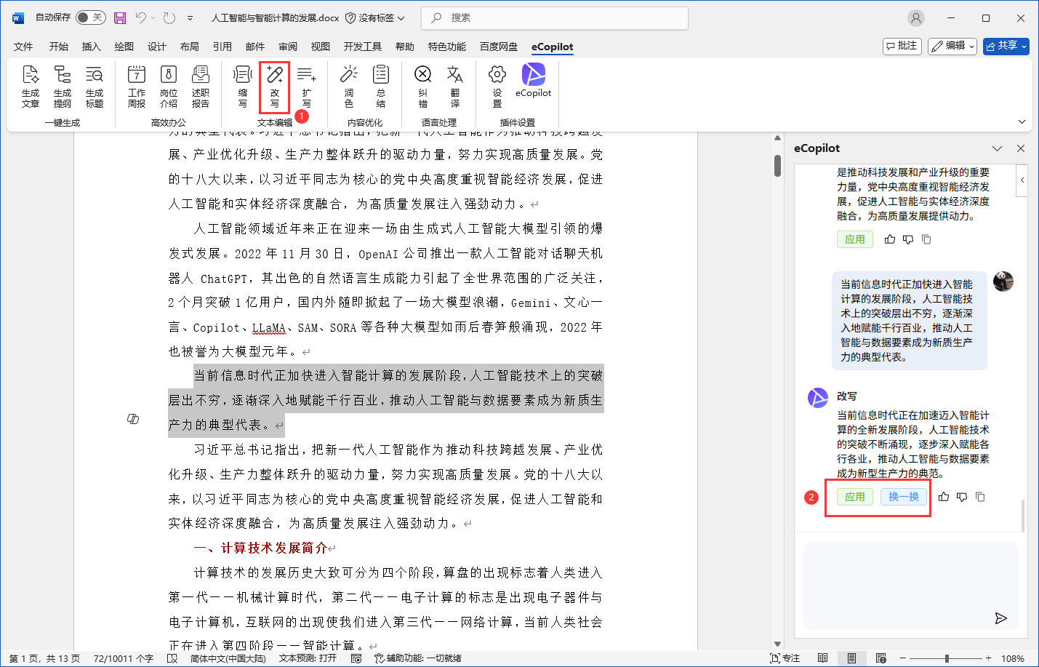
Task: Click 应用 button under rewritten text
Action: (855, 497)
